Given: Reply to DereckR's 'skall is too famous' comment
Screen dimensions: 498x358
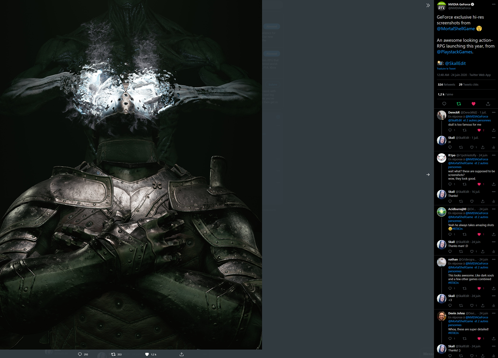Looking at the screenshot, I should click(450, 130).
